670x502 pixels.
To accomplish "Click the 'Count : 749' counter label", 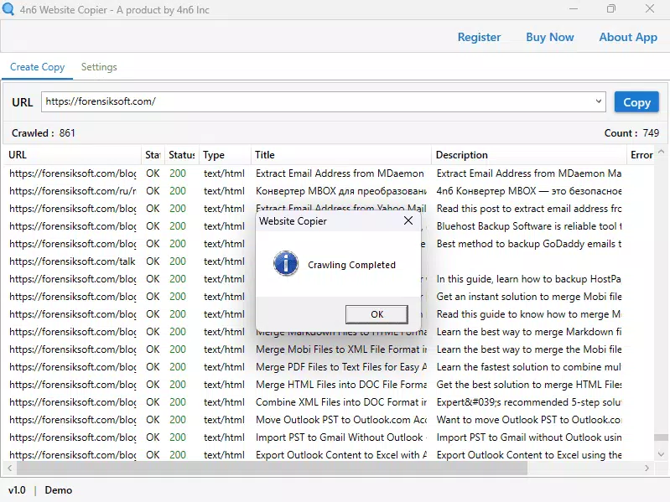I will click(631, 133).
